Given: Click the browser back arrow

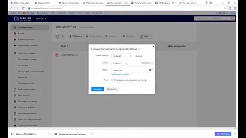Looking at the screenshot, I should pos(11,8).
